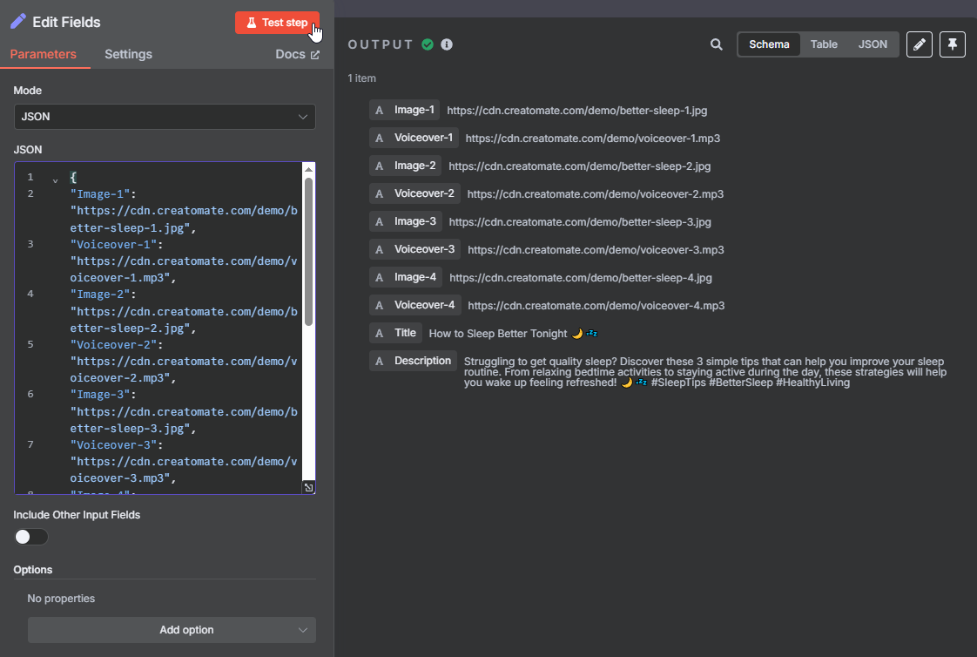Viewport: 977px width, 657px height.
Task: Click the Test step button
Action: [x=277, y=23]
